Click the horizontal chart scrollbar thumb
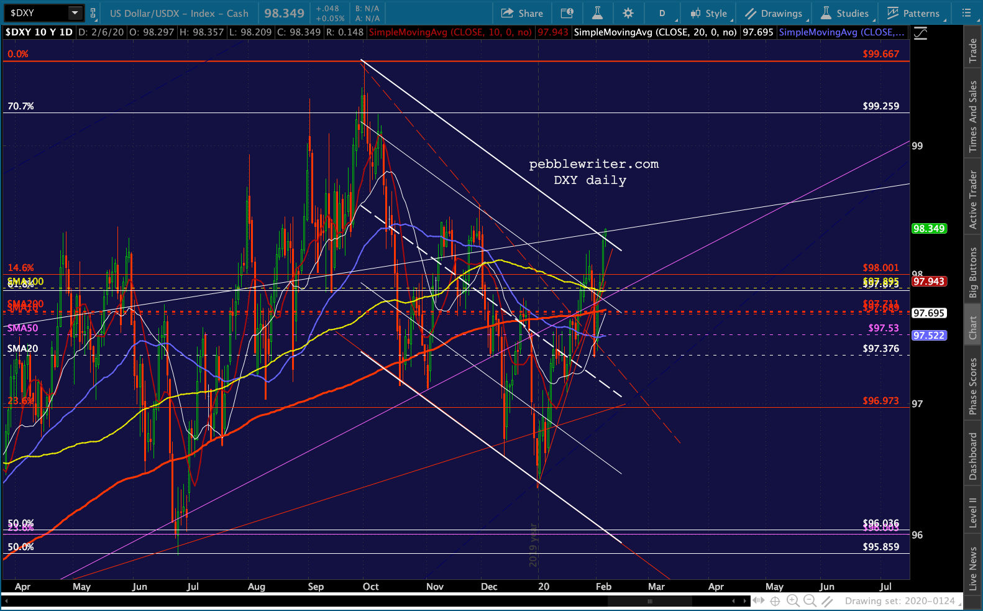This screenshot has width=983, height=611. pyautogui.click(x=650, y=601)
